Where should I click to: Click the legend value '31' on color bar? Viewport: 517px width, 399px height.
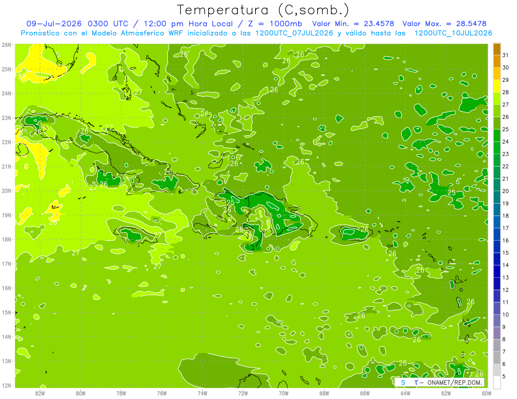point(506,55)
